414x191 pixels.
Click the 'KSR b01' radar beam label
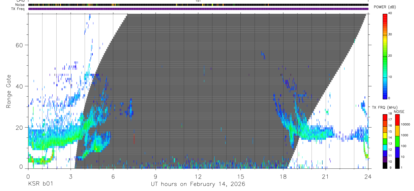(40, 184)
